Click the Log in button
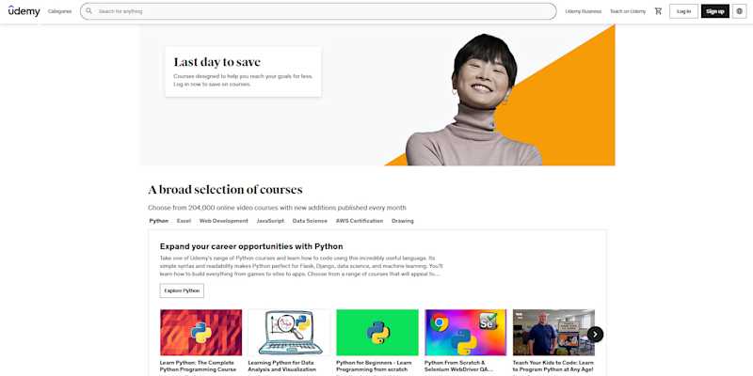This screenshot has height=376, width=753. pyautogui.click(x=683, y=11)
